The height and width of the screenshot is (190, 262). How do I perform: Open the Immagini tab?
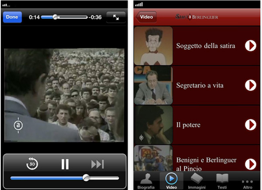(196, 181)
